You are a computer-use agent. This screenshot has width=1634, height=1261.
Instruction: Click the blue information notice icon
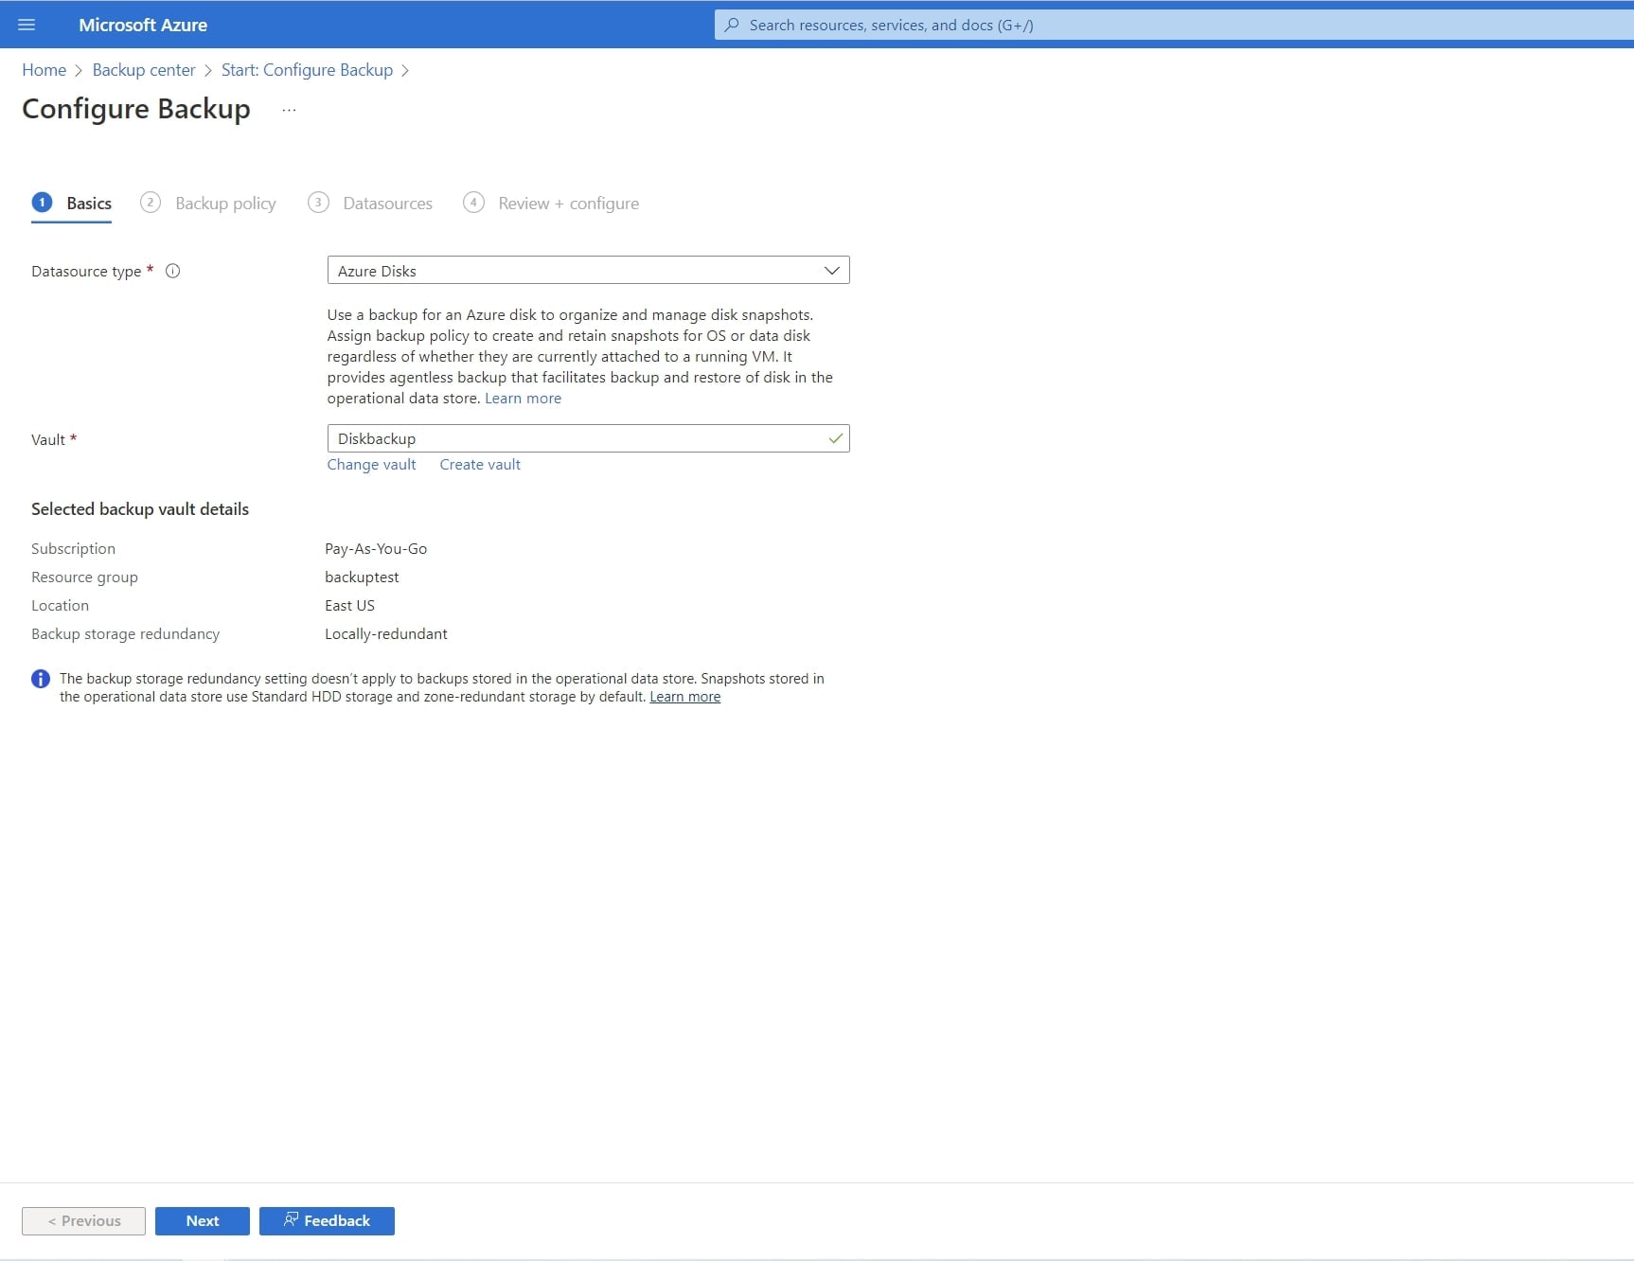(41, 679)
